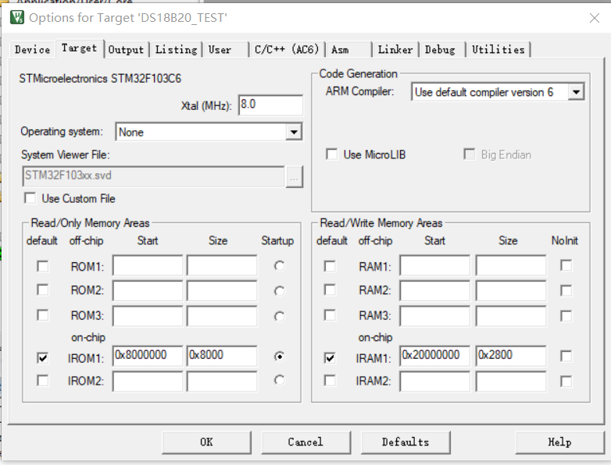Open Help for target options

click(559, 442)
